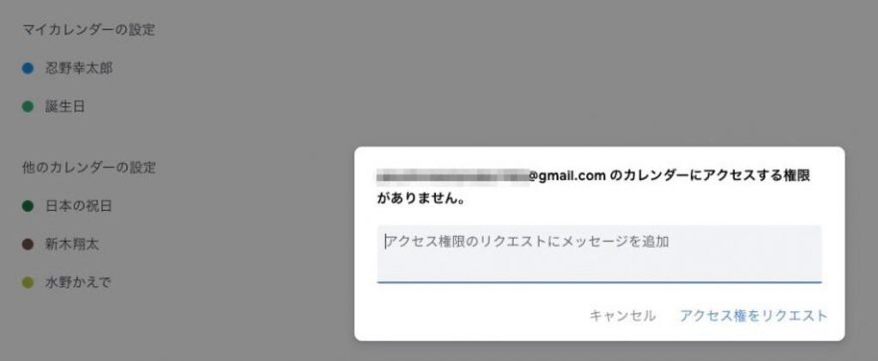
Task: Select the 新木翔太 calendar entry
Action: (x=72, y=244)
